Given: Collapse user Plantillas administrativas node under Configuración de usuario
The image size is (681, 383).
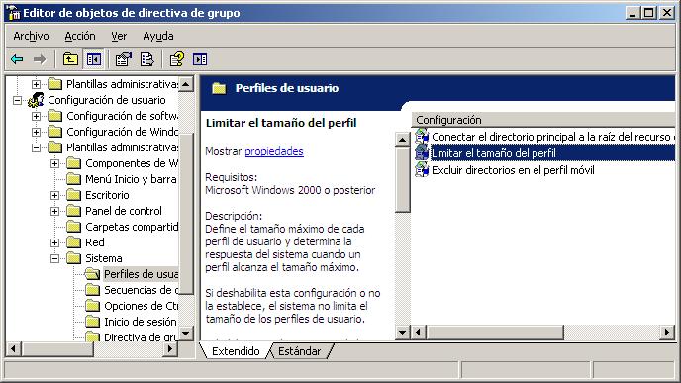Looking at the screenshot, I should tap(36, 147).
